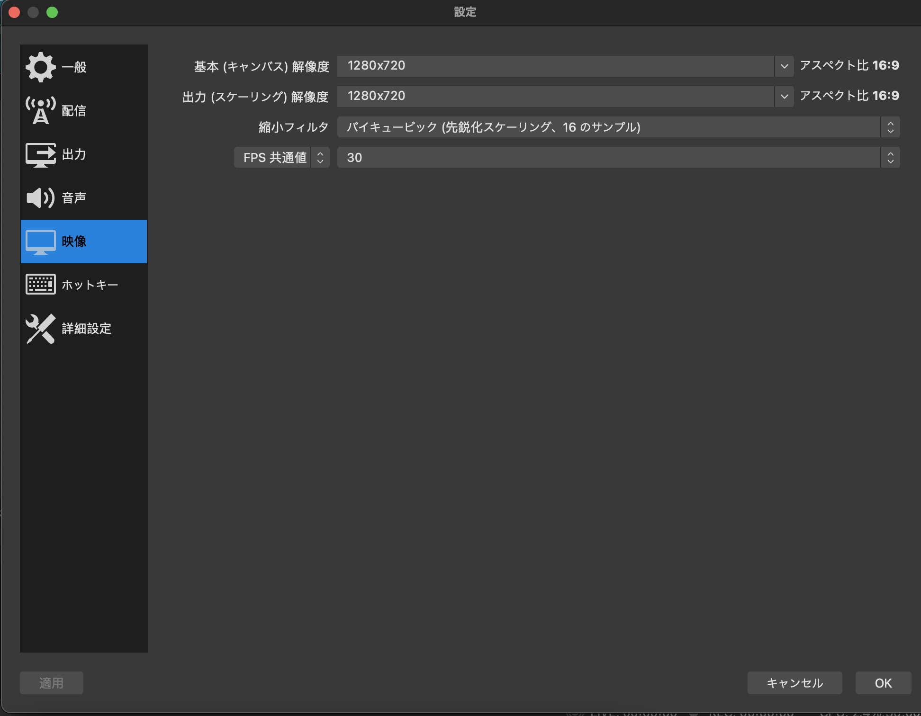The width and height of the screenshot is (921, 716).
Task: Open the FPS 共通値 type selector
Action: pyautogui.click(x=321, y=157)
